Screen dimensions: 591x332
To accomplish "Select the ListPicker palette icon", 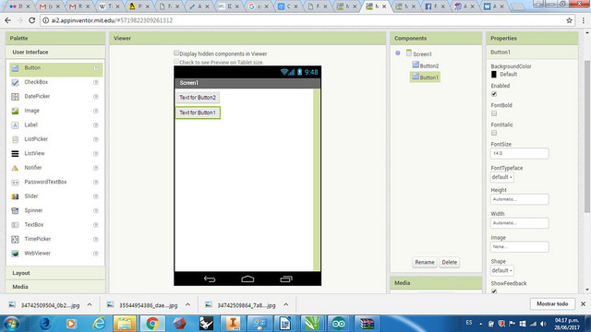I will (15, 139).
